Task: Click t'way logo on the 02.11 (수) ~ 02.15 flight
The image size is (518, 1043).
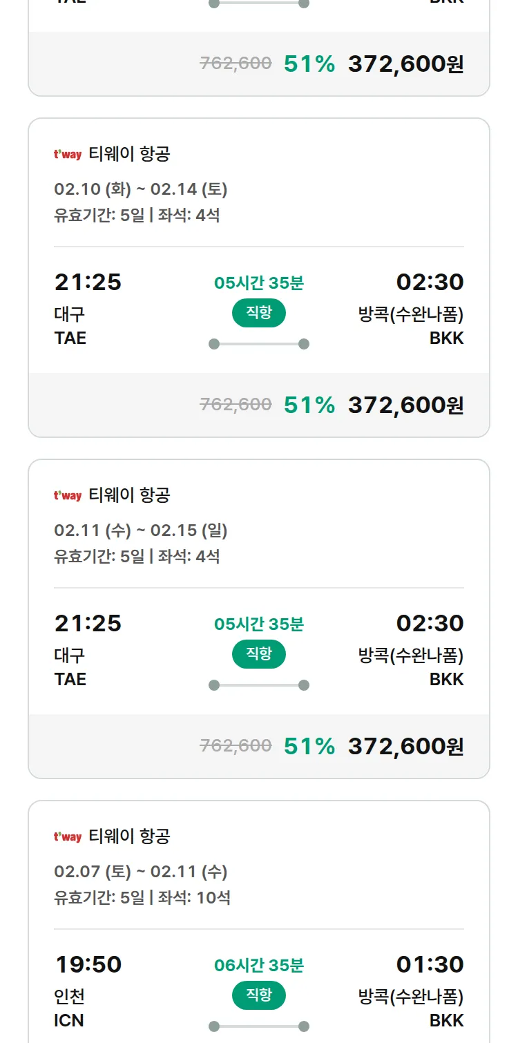Action: point(68,495)
